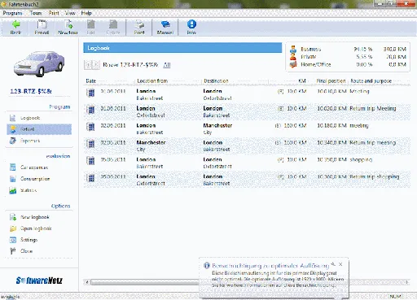Open Logbook in the Program sidebar

point(39,118)
